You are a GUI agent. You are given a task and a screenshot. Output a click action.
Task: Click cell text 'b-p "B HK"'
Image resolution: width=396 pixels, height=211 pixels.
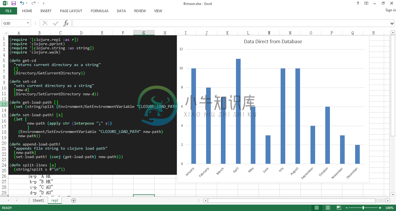41,181
